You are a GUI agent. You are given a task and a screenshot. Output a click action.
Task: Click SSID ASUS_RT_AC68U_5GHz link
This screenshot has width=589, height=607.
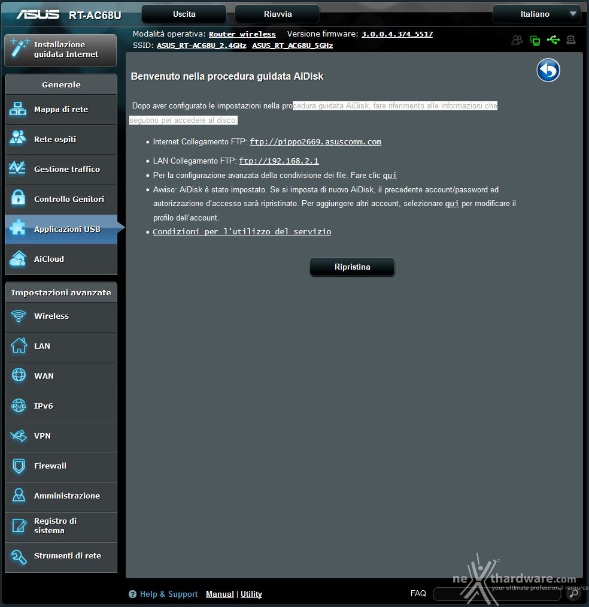(292, 46)
